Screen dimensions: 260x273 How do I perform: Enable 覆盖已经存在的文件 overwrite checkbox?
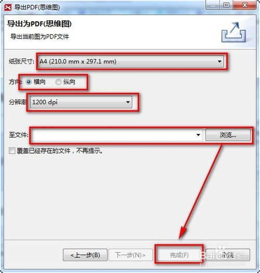(x=12, y=151)
